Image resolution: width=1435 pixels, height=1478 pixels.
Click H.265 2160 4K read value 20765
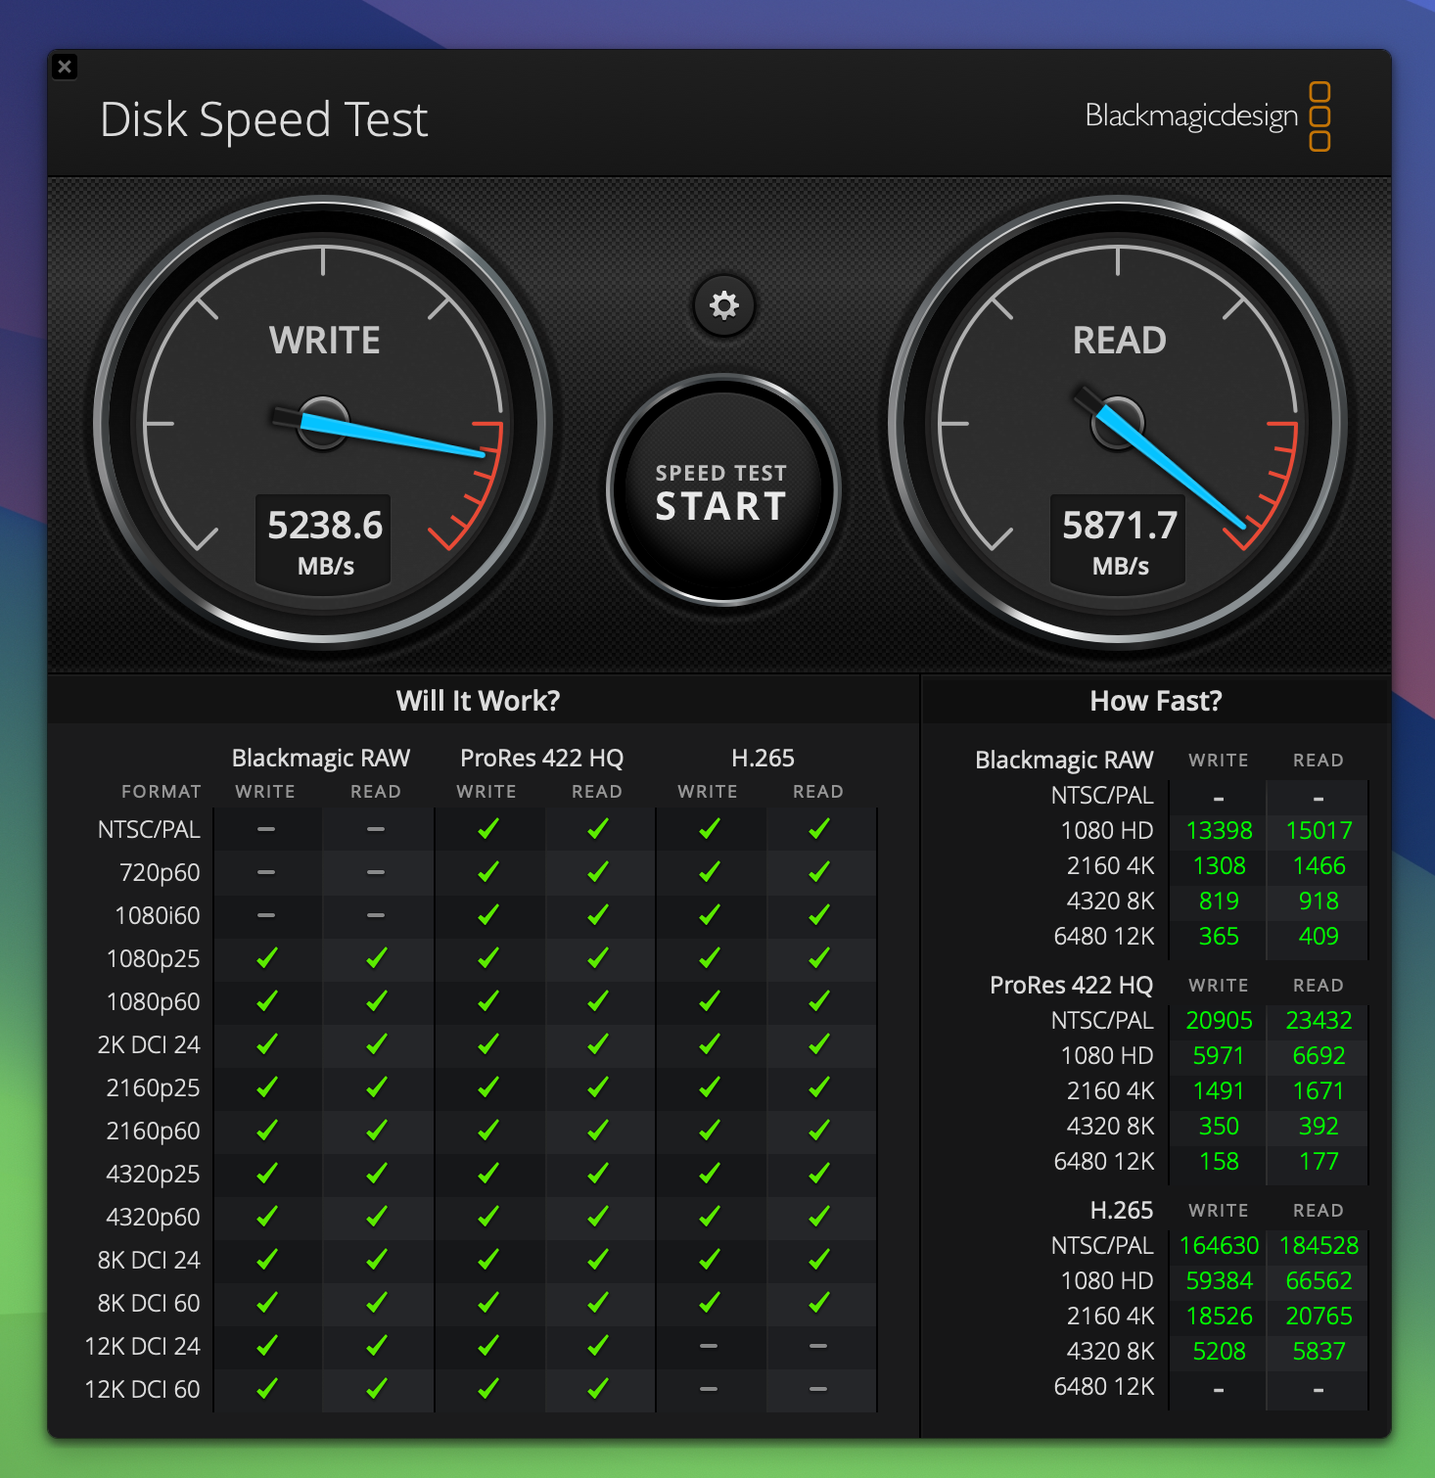click(1319, 1316)
